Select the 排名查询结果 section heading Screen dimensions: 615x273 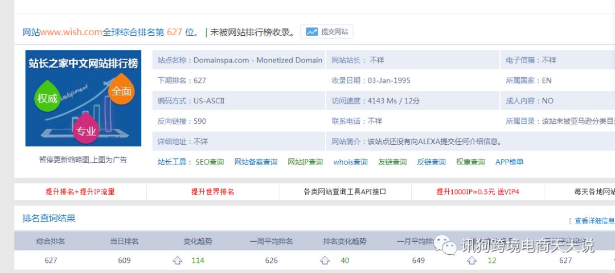49,219
